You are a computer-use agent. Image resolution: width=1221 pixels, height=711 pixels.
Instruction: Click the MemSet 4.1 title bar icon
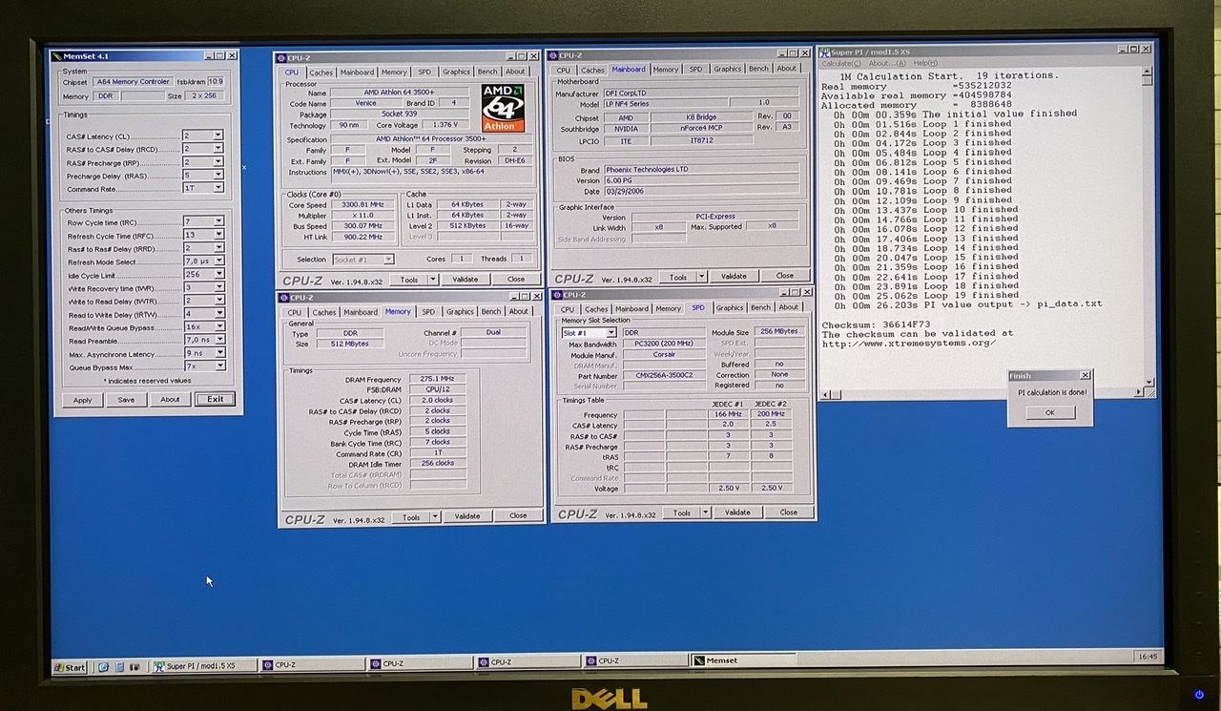point(57,56)
